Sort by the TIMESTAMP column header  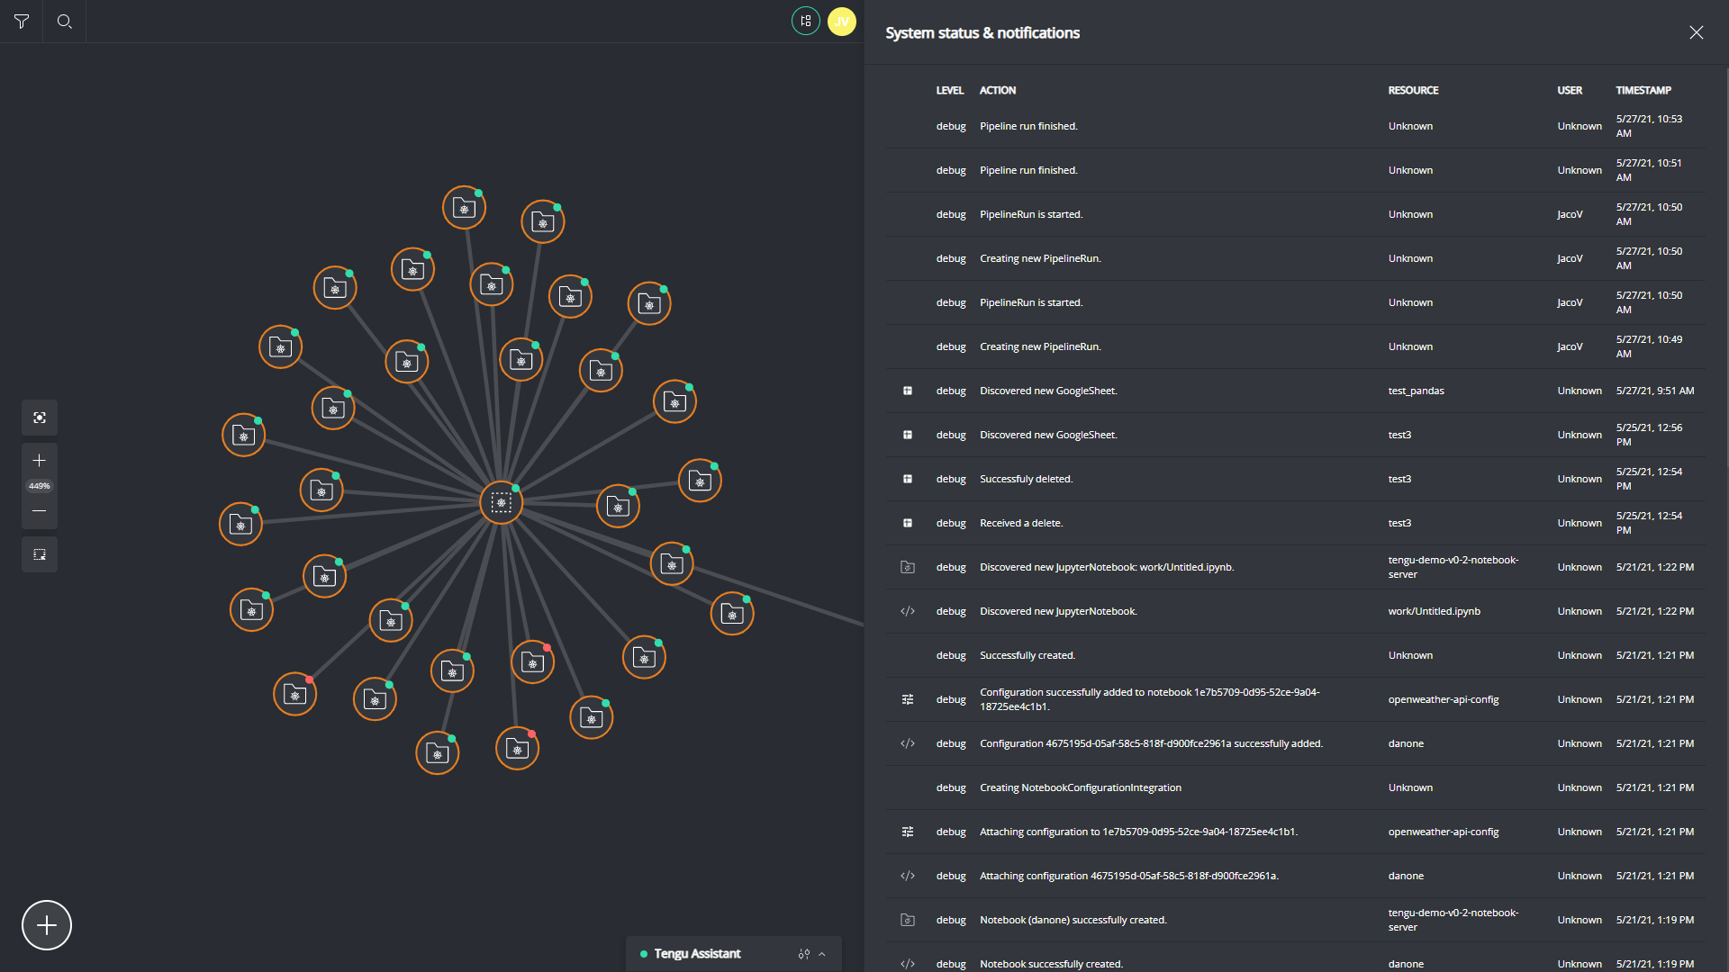(1643, 90)
